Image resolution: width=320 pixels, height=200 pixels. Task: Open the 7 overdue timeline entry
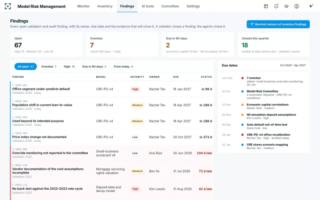pos(264,81)
